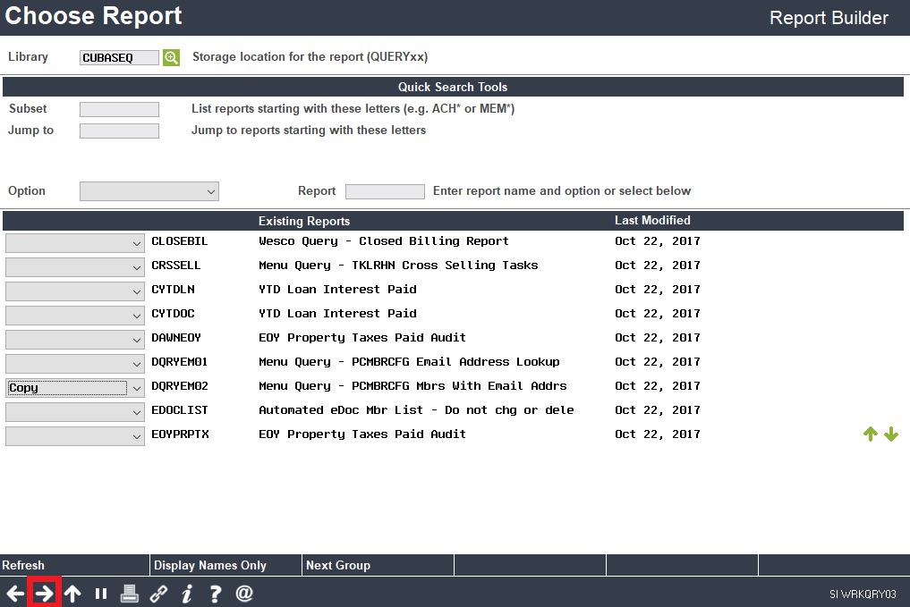Viewport: 910px width, 607px height.
Task: Open option dropdown for DQRYEM01 report
Action: click(x=75, y=364)
